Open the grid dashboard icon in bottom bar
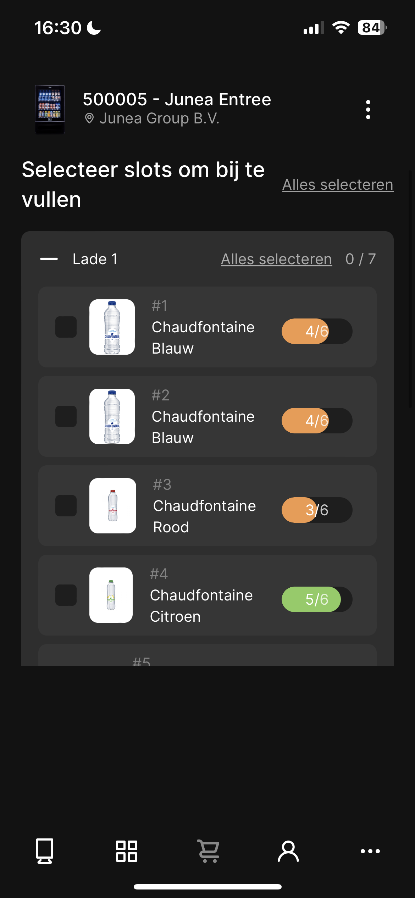Viewport: 415px width, 898px height. (127, 851)
